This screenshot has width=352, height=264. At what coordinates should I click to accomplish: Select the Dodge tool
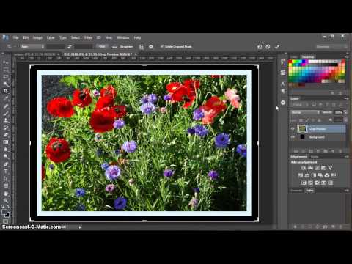(5, 156)
